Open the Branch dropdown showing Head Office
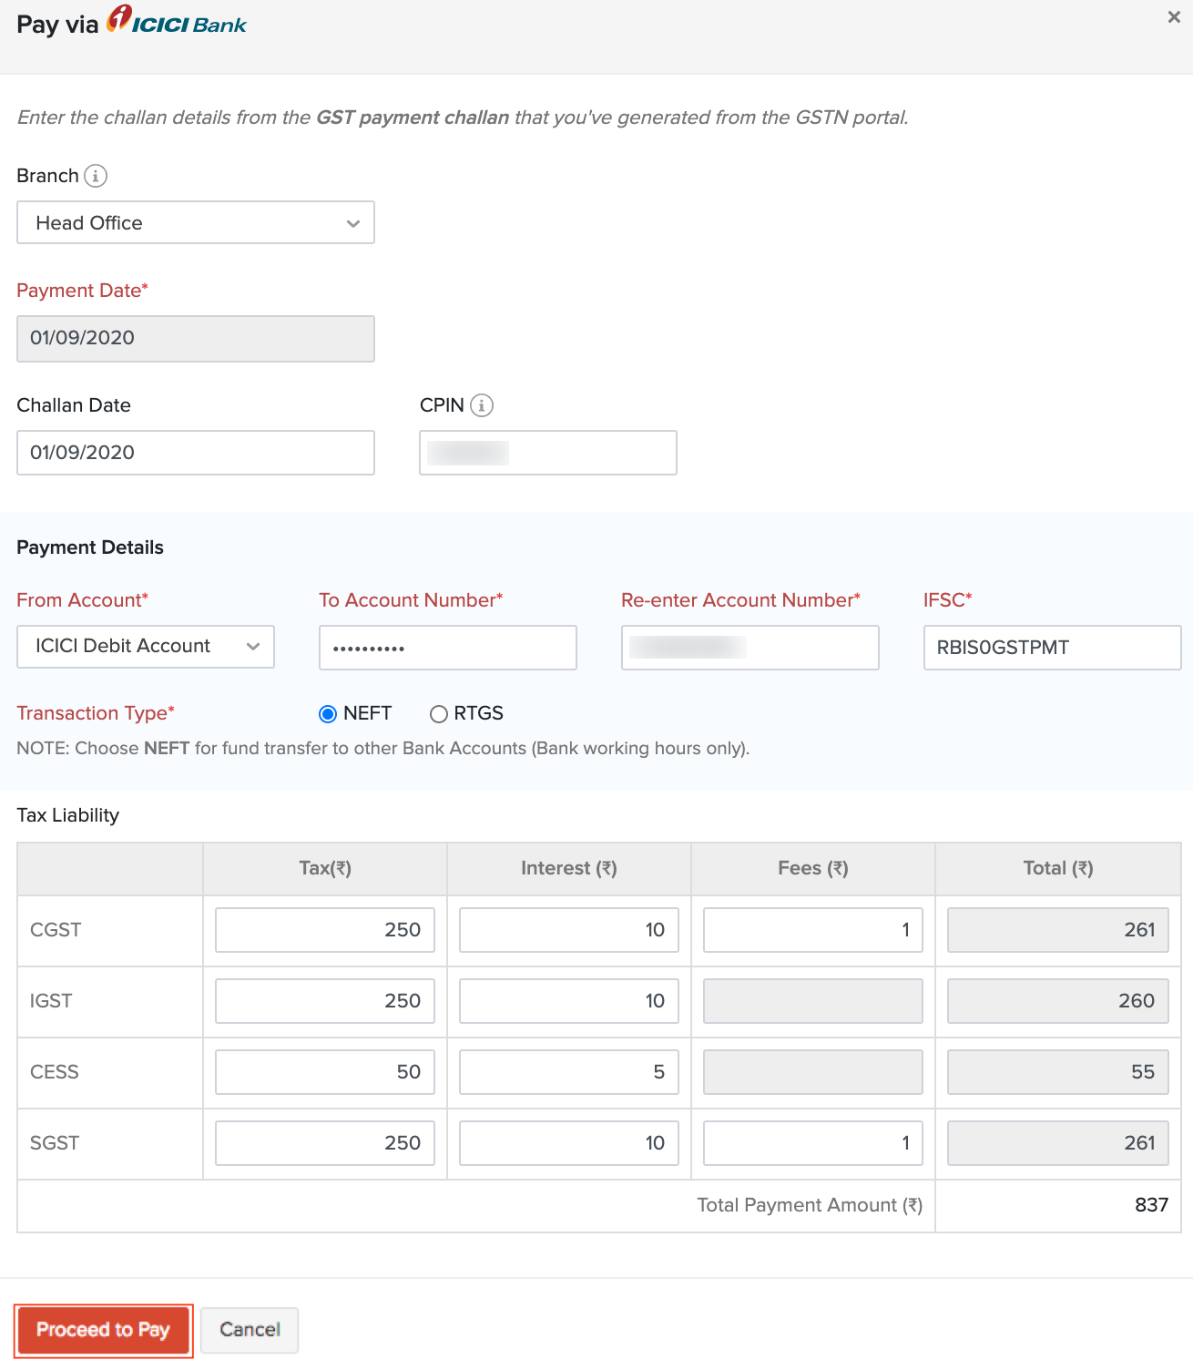1193x1370 pixels. (196, 223)
